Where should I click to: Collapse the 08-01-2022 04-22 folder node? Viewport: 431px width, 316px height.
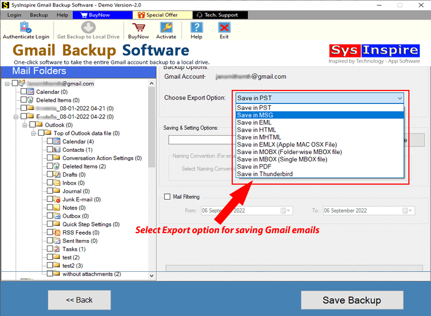16,117
